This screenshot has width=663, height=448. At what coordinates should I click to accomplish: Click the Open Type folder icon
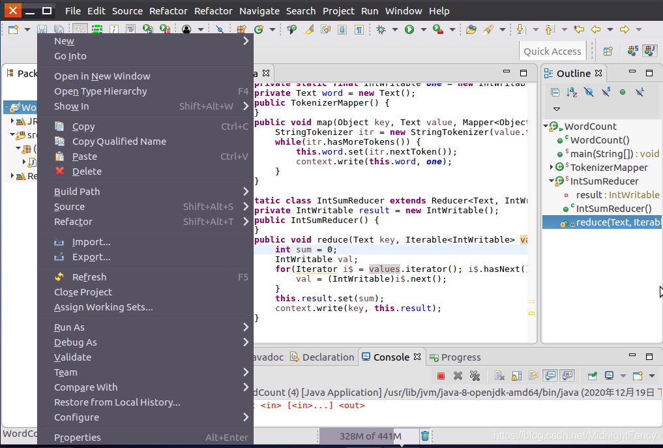[x=471, y=29]
